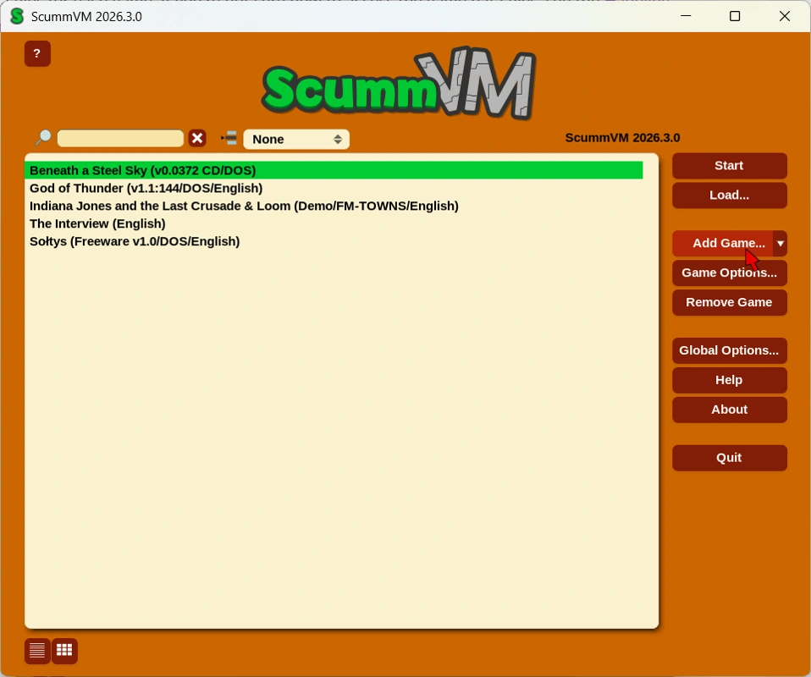This screenshot has width=811, height=677.
Task: Select Beneath a Steel Sky entry
Action: click(x=334, y=170)
